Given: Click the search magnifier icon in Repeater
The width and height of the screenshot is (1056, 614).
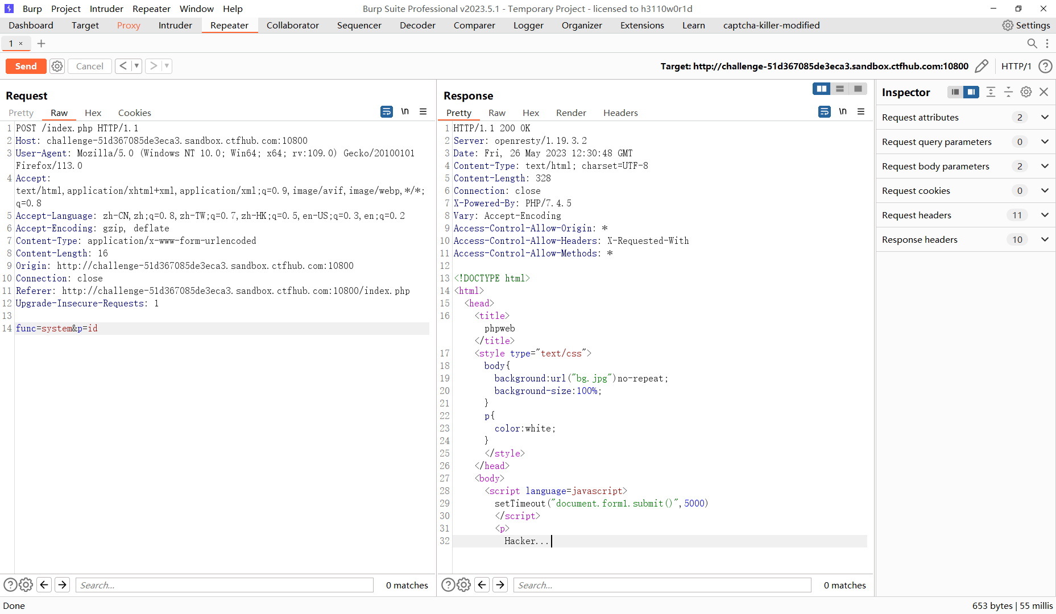Looking at the screenshot, I should tap(1032, 44).
